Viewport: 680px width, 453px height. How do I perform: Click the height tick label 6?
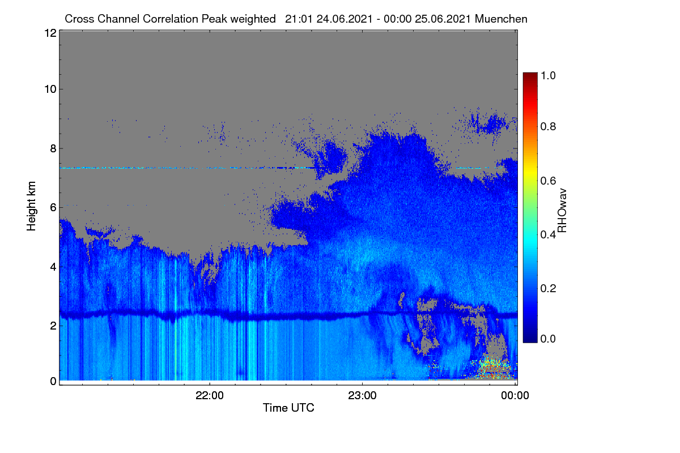pyautogui.click(x=53, y=208)
